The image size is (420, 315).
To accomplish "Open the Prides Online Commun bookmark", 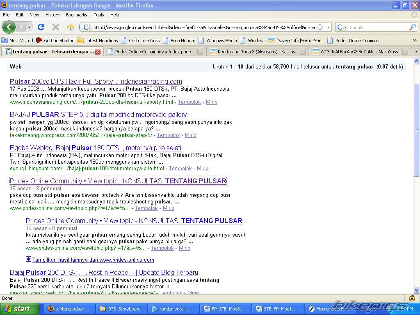I will tap(355, 41).
